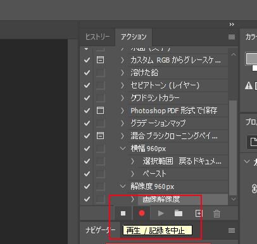Open the Navigator panel options menu
The height and width of the screenshot is (244, 257).
click(x=232, y=231)
